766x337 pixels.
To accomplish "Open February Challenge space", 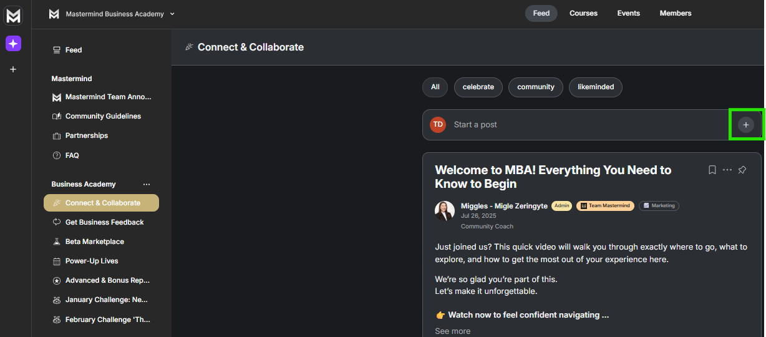I will click(x=101, y=320).
